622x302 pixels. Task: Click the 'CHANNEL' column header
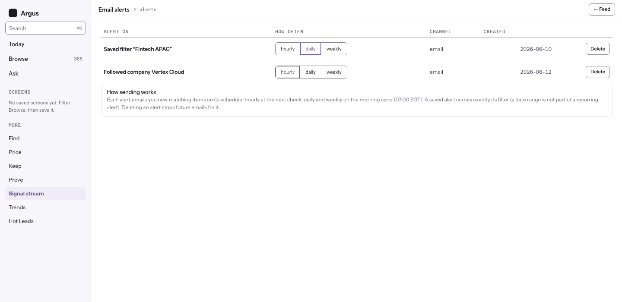point(441,32)
